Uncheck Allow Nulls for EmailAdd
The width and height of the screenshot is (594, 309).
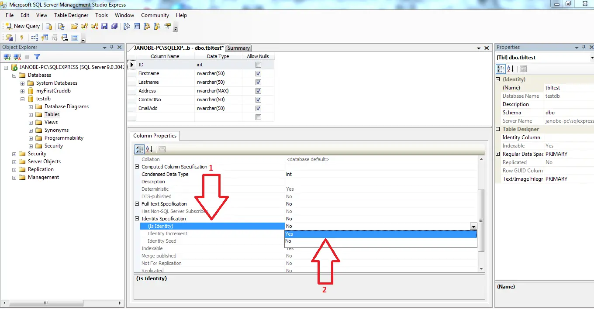[x=258, y=108]
